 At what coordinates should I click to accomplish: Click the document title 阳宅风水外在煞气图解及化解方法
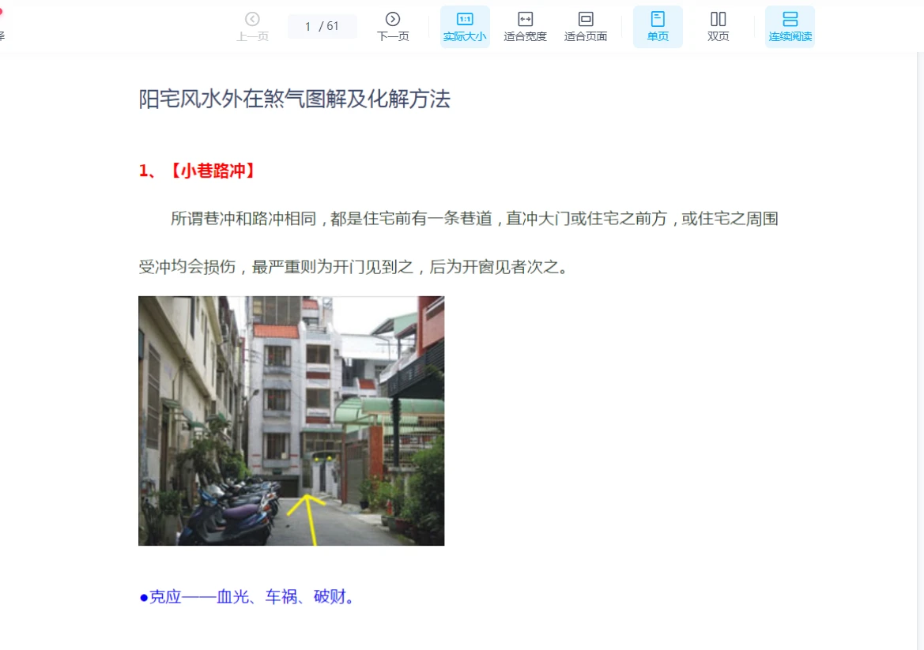tap(294, 99)
